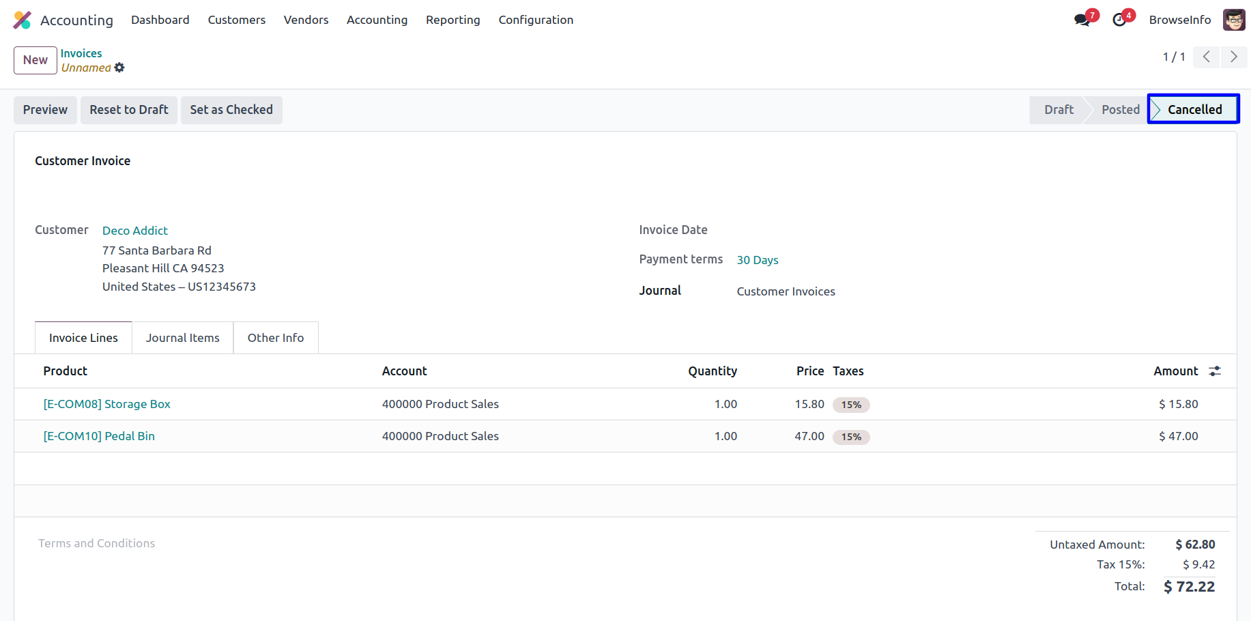Open column settings icon next to Amount

point(1215,371)
